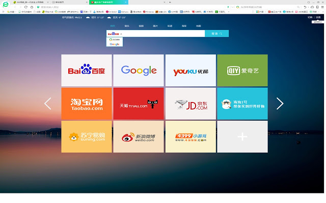Go to next speed dial page arrow

click(x=280, y=104)
